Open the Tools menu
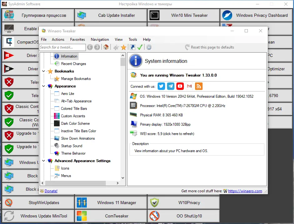 pyautogui.click(x=133, y=40)
